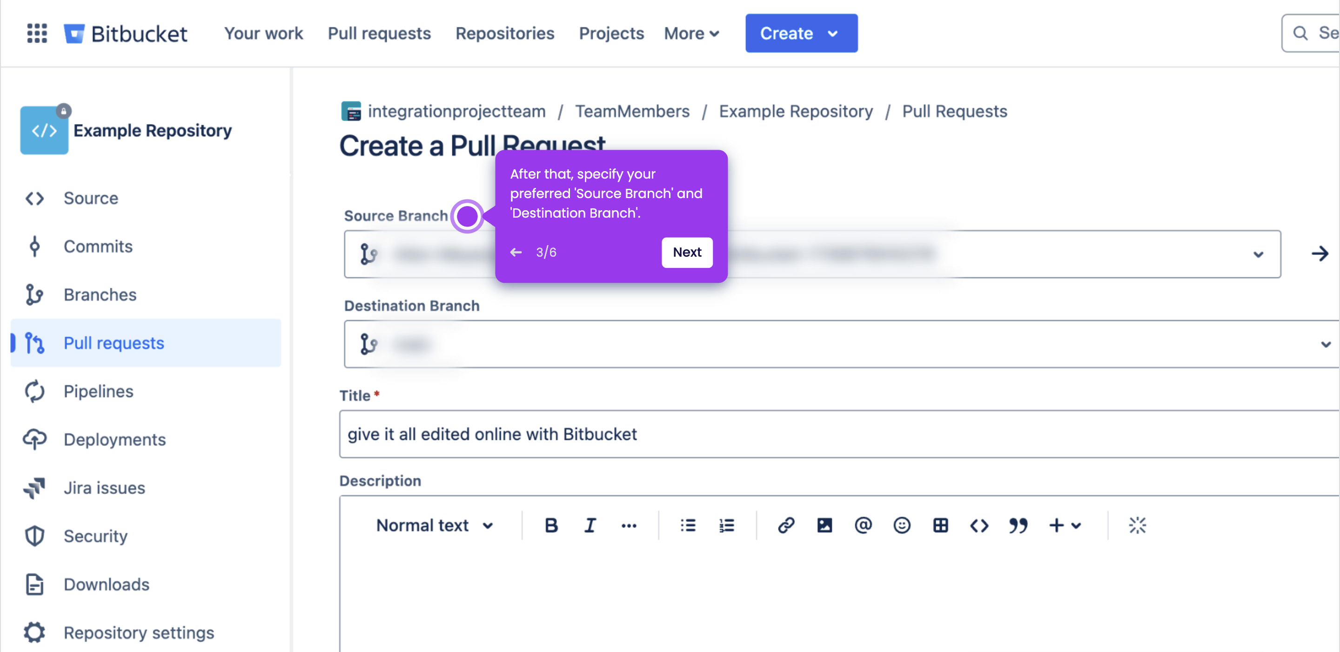Go to Your work
Screen dimensions: 1340x652
click(264, 33)
